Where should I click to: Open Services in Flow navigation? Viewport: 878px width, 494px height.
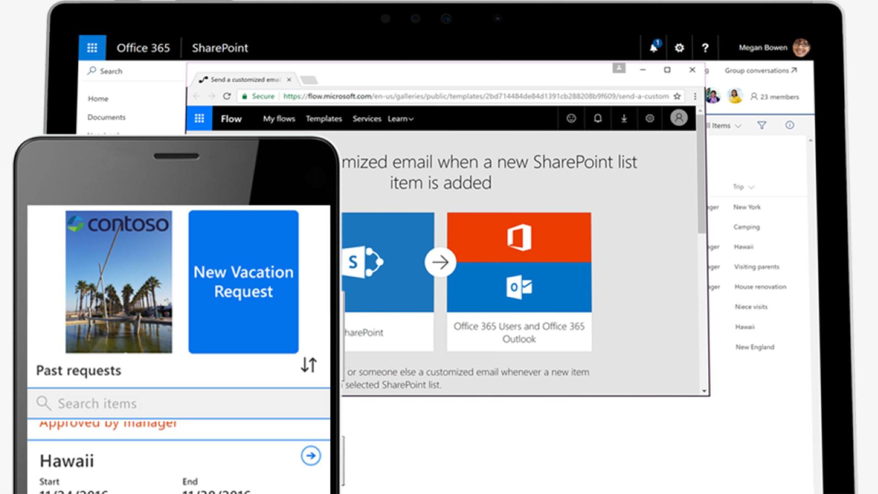tap(367, 119)
